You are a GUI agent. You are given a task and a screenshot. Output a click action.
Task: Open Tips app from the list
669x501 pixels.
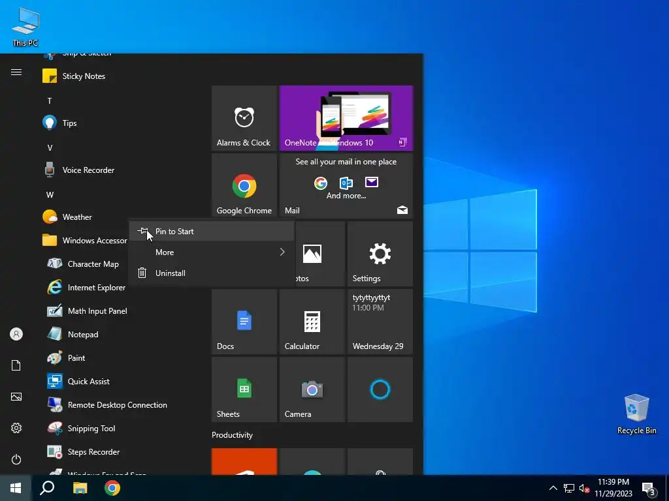[122, 123]
